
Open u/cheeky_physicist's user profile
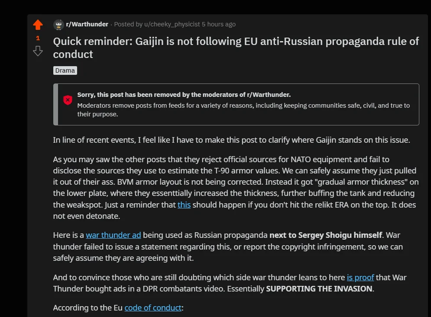(172, 24)
